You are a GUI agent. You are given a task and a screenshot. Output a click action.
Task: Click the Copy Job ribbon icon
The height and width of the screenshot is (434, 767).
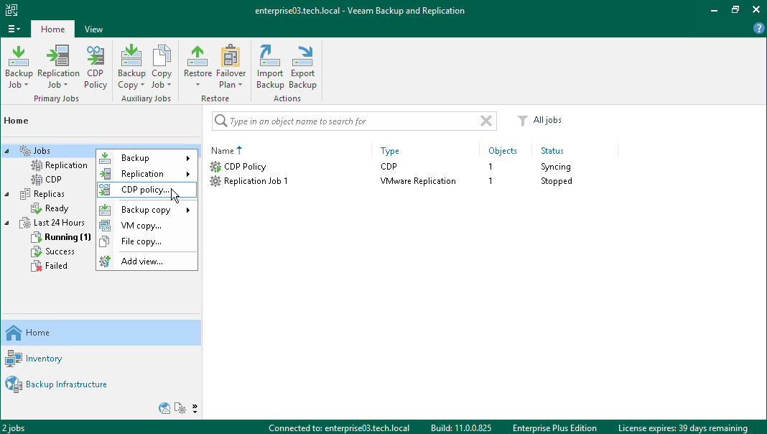162,67
